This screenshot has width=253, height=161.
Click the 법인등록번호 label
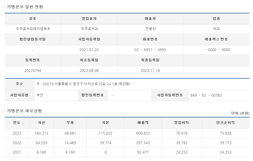(93, 95)
